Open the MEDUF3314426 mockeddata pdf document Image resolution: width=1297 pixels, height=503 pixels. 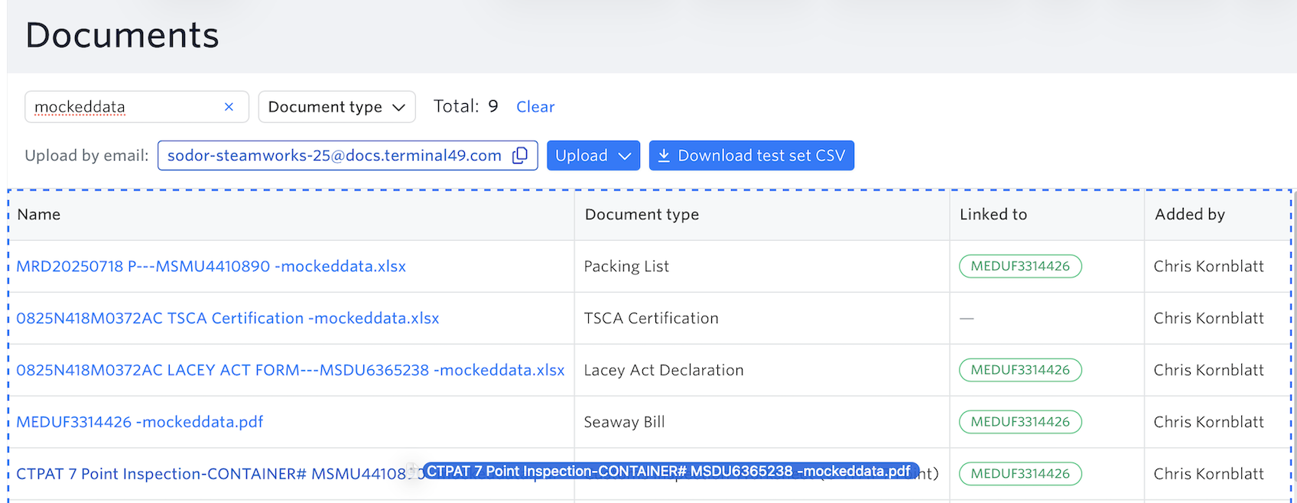140,422
